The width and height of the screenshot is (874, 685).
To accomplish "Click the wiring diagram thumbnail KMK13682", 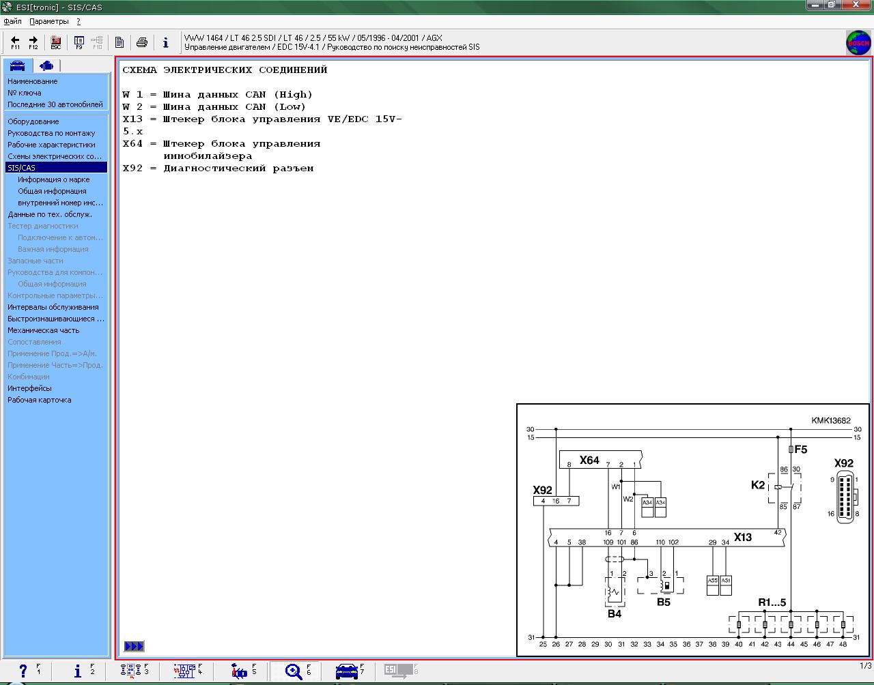I will click(692, 530).
